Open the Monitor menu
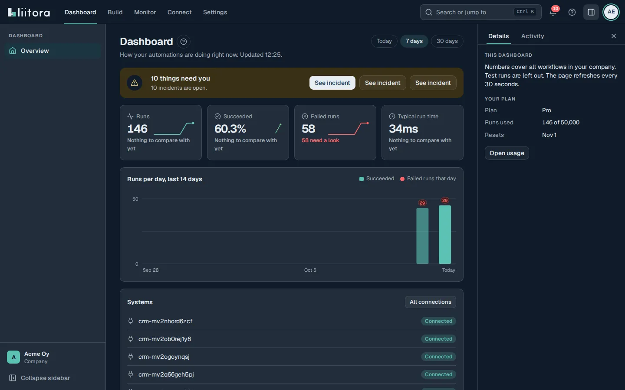This screenshot has height=390, width=625. tap(145, 12)
